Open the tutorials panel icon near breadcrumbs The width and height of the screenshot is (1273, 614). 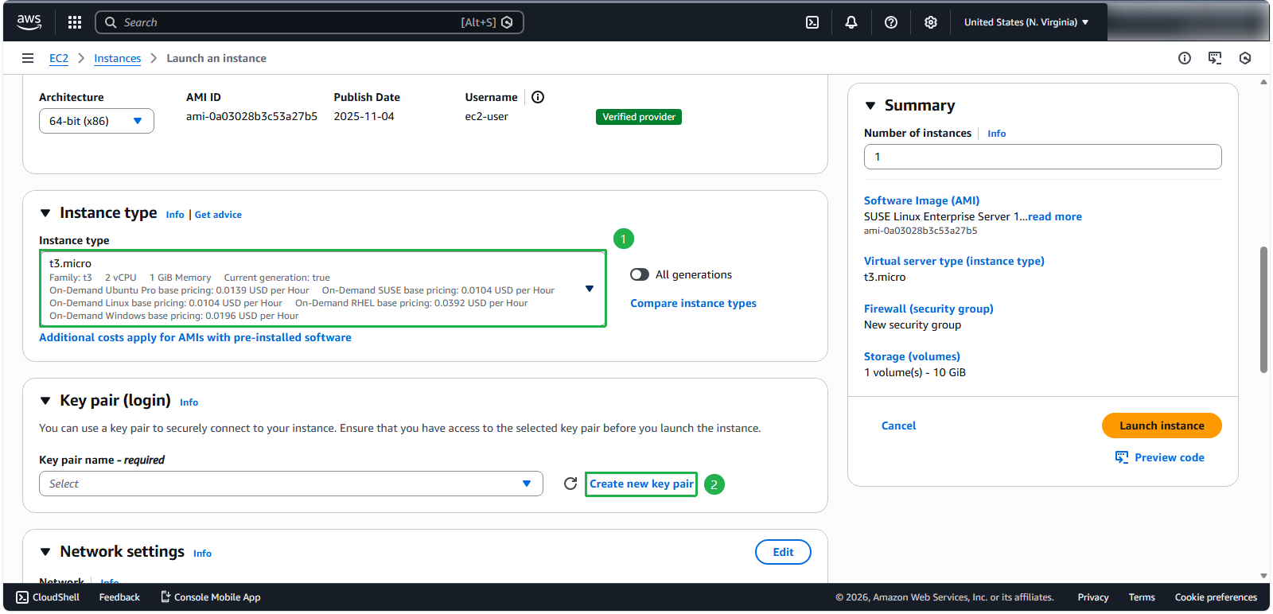pyautogui.click(x=1215, y=58)
